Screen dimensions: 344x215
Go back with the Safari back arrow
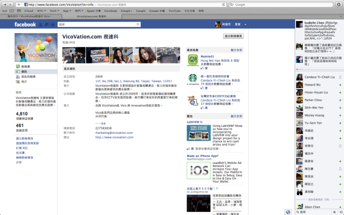[5, 4]
